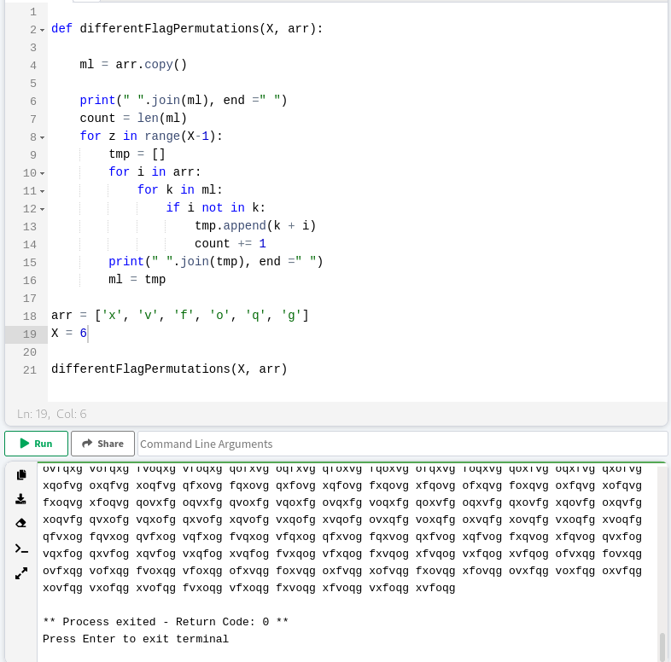Click the Press Enter to exit terminal line
Image resolution: width=671 pixels, height=662 pixels.
point(136,639)
